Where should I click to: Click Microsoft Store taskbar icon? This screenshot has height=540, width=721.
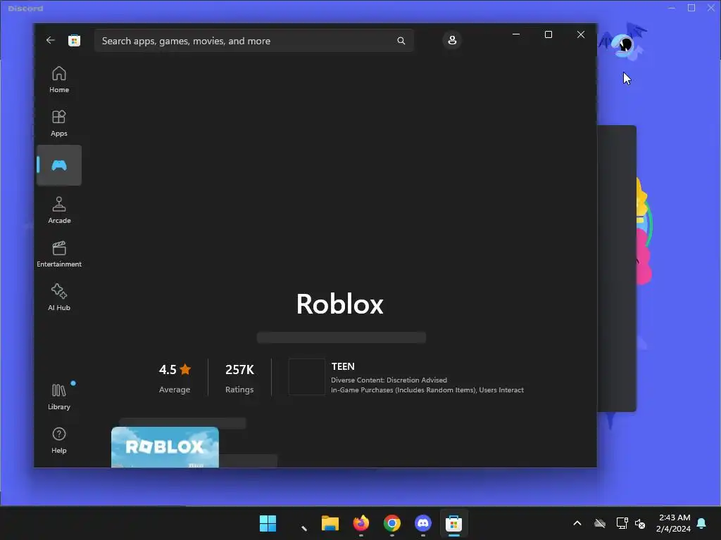tap(454, 523)
